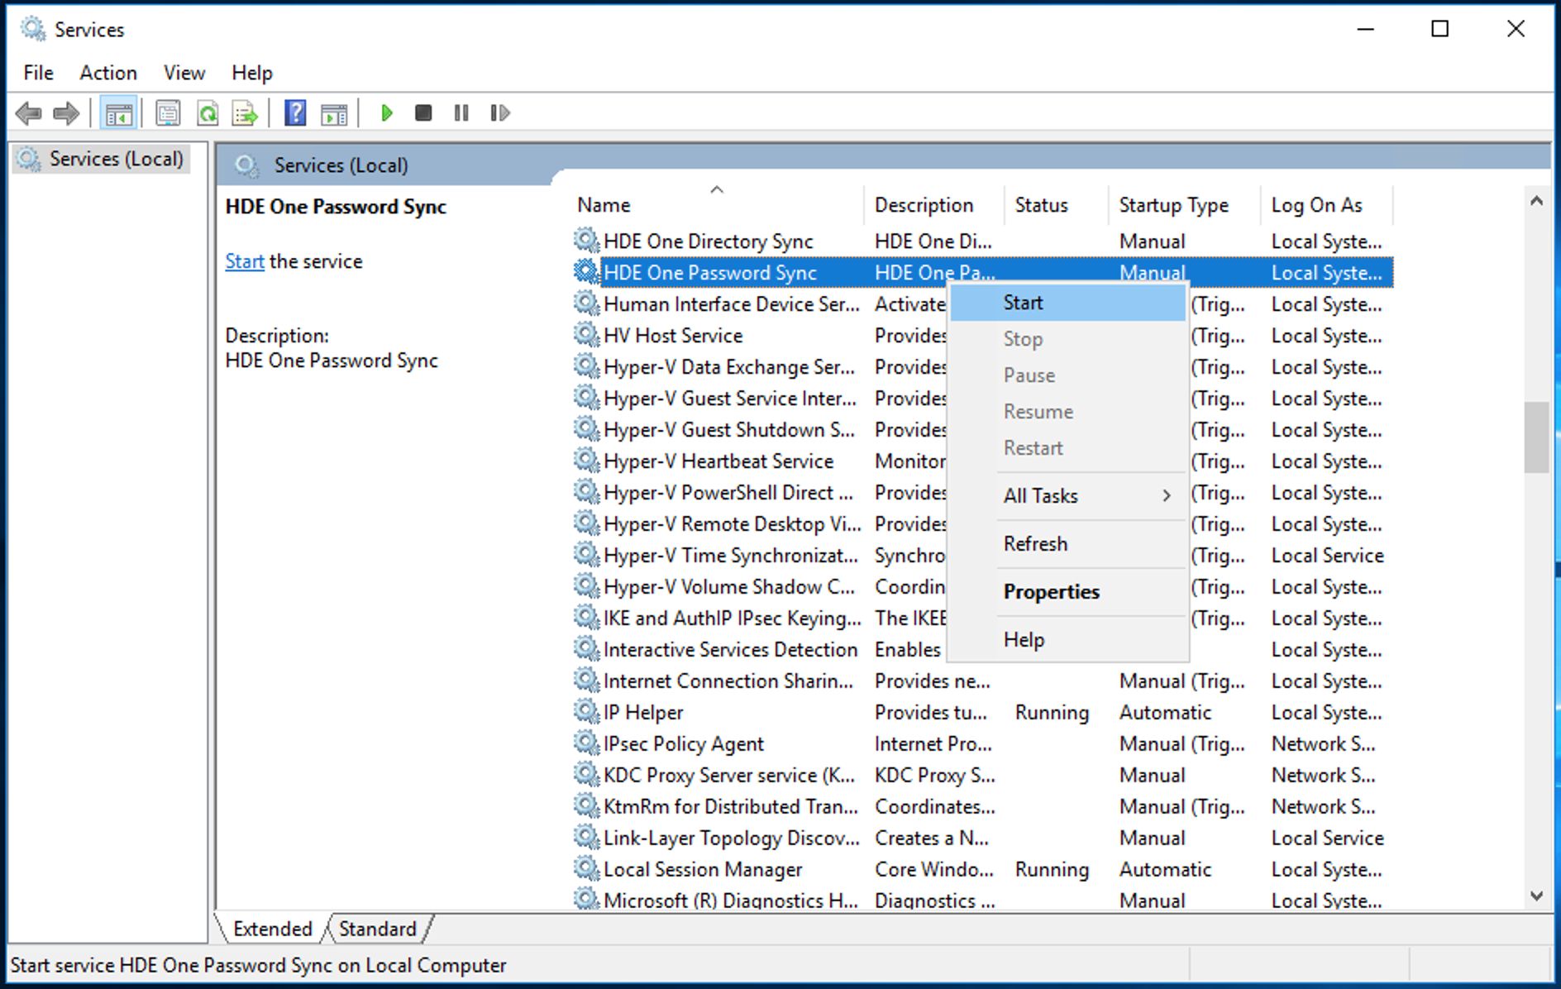Select the Human Interface Device Ser... row
This screenshot has width=1561, height=989.
pyautogui.click(x=983, y=303)
